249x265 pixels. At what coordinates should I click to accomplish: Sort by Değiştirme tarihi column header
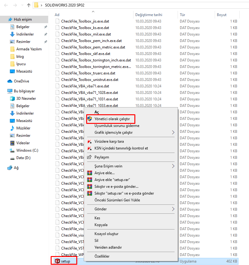coord(149,15)
